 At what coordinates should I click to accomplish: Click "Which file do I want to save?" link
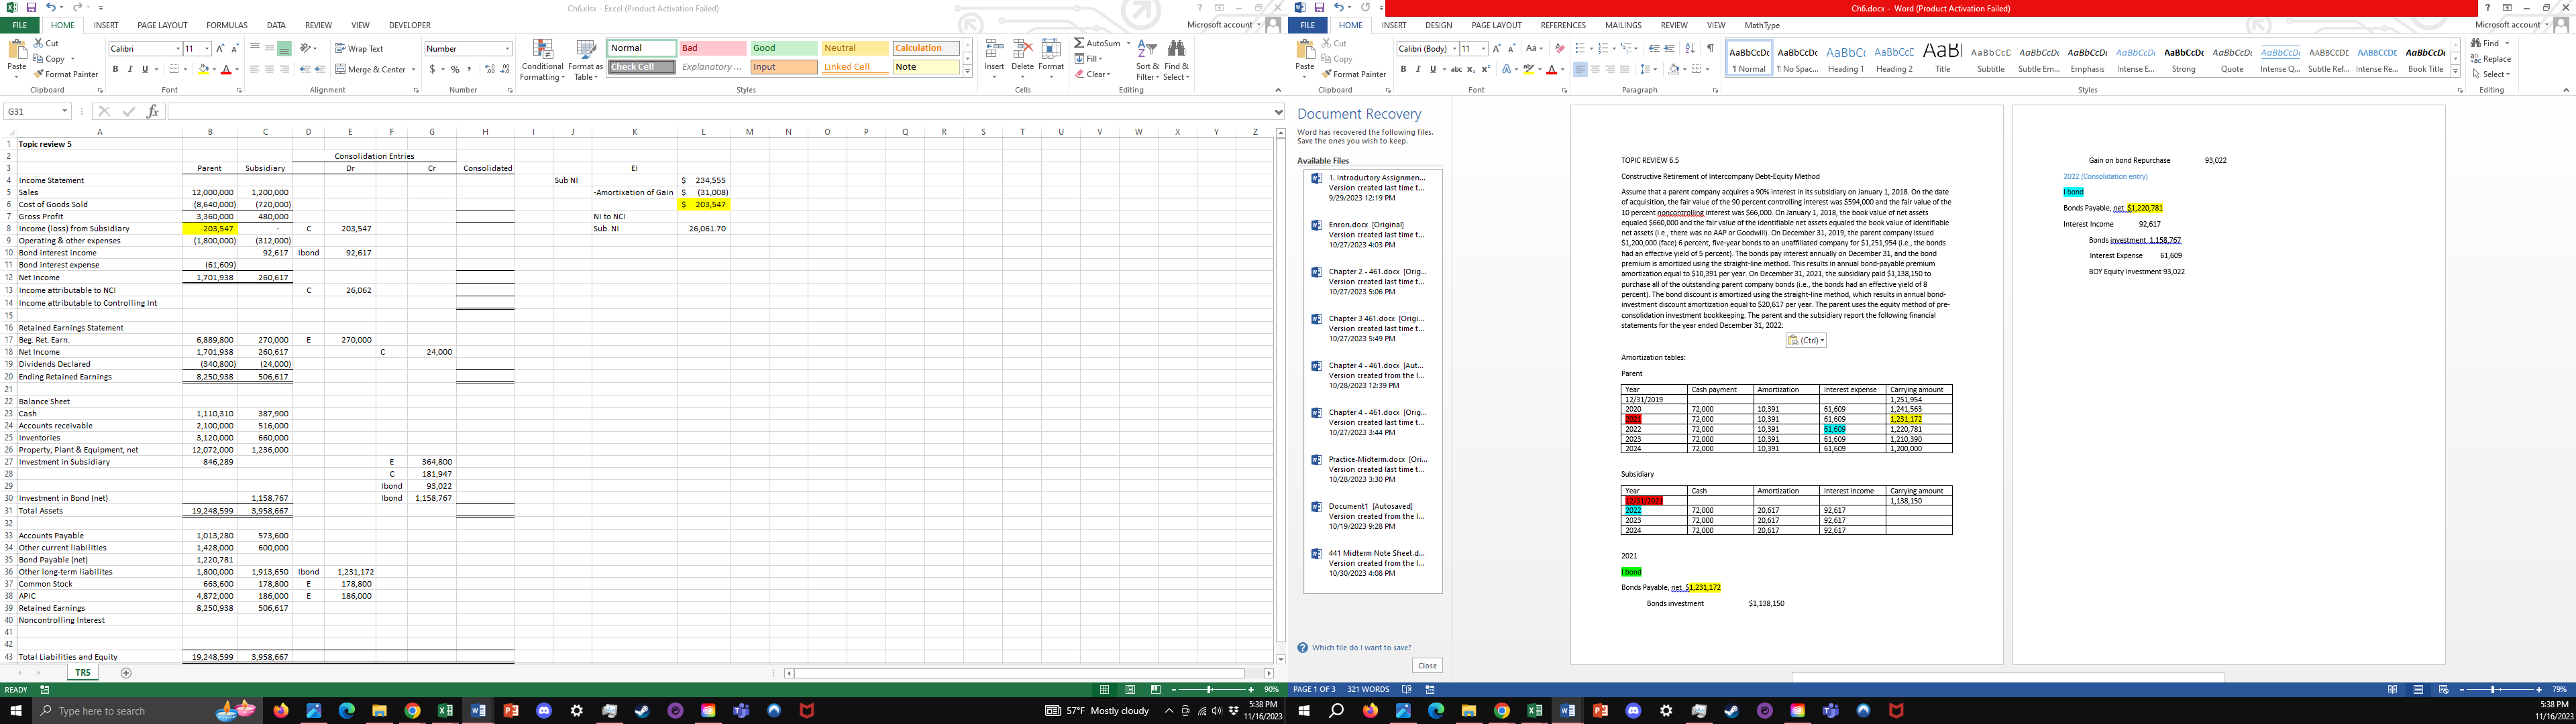(1361, 648)
